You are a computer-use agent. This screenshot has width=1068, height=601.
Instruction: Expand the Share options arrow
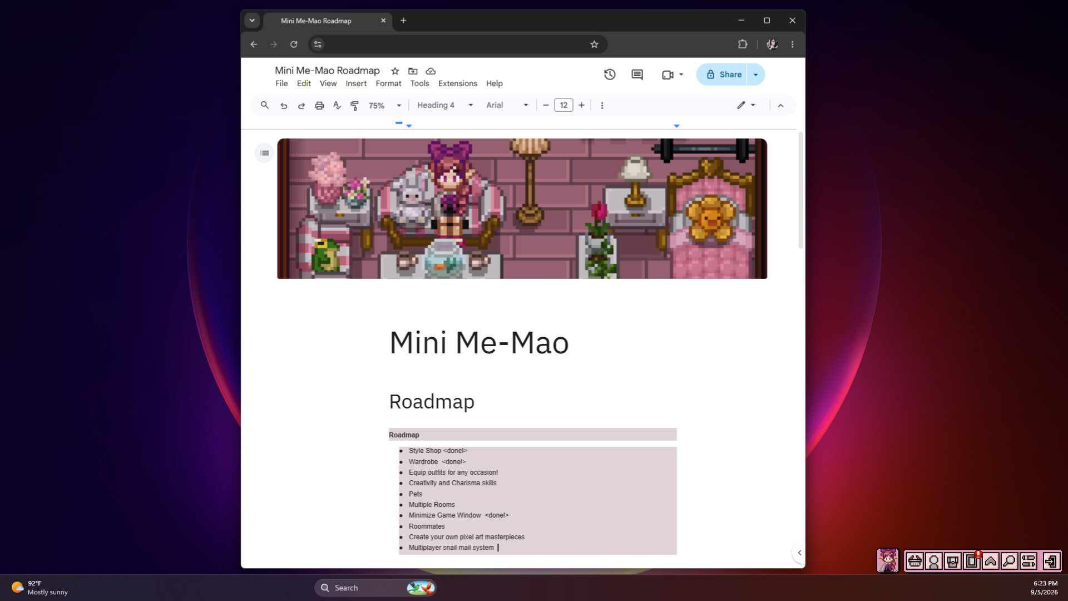tap(755, 75)
